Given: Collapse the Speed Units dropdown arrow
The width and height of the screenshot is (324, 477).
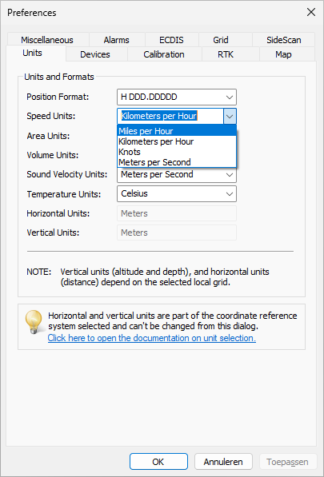Looking at the screenshot, I should (230, 116).
